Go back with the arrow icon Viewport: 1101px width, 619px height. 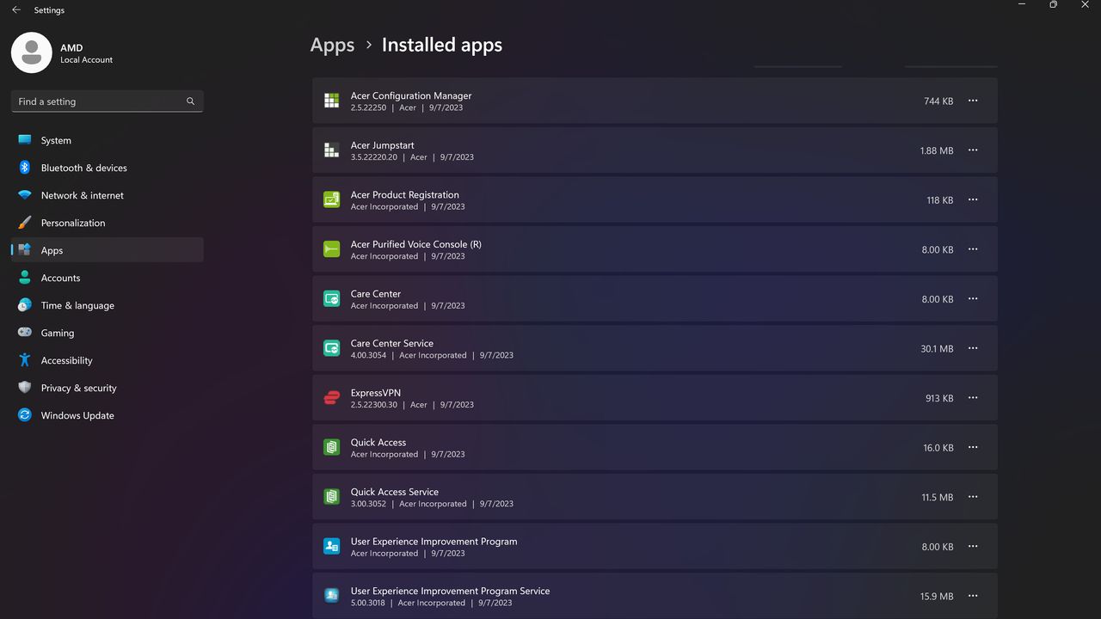pos(16,10)
